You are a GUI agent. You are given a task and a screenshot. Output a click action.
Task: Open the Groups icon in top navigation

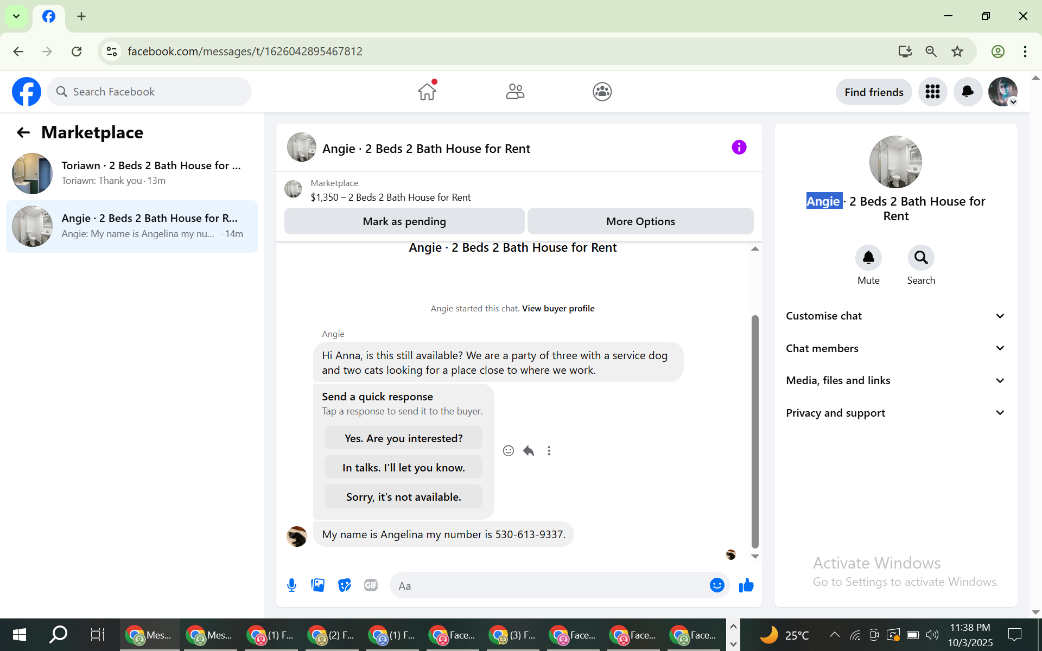(602, 91)
